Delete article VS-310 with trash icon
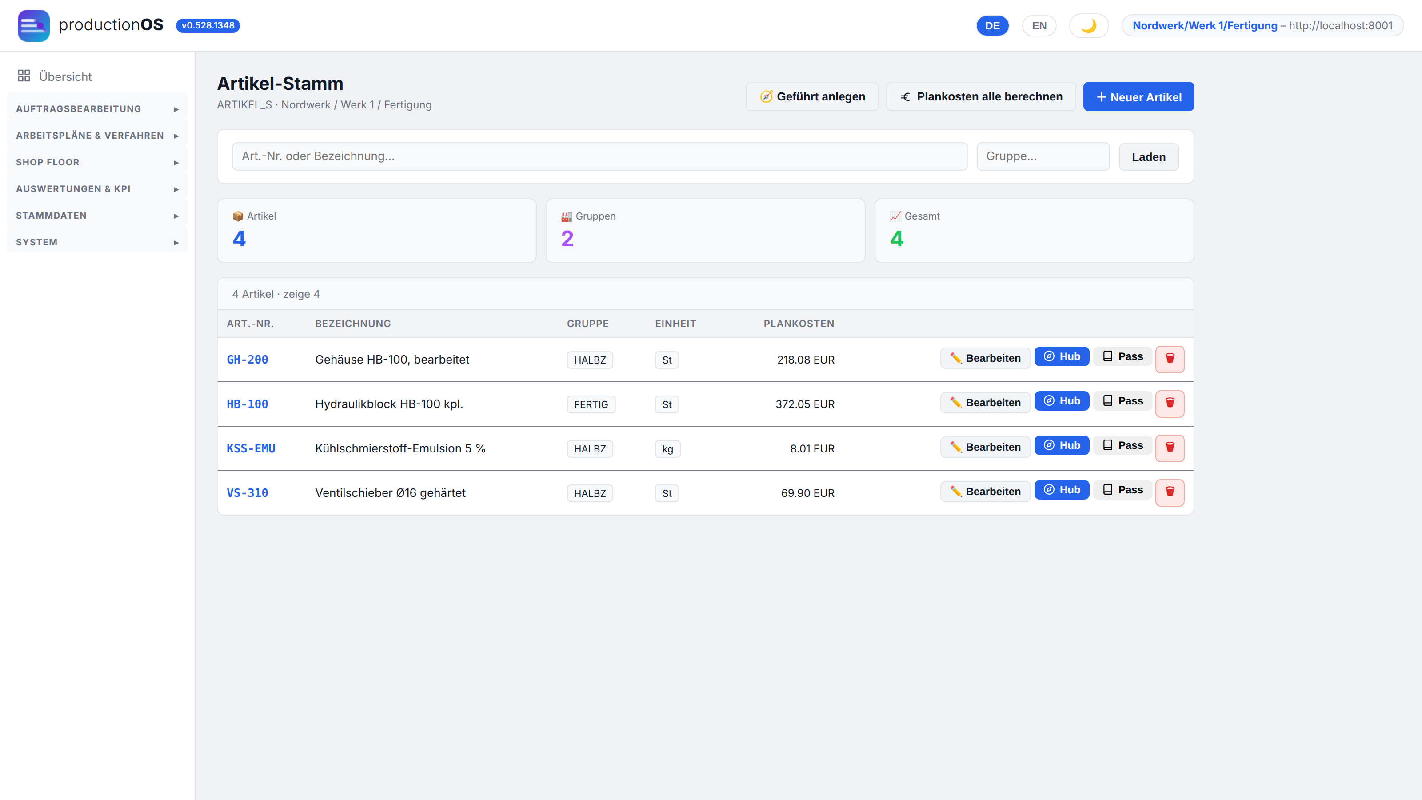Screen dimensions: 1422x800 1170,492
